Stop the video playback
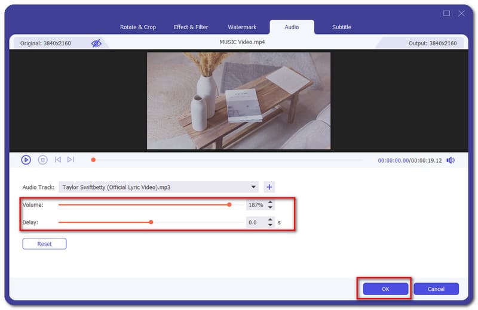 pyautogui.click(x=42, y=160)
